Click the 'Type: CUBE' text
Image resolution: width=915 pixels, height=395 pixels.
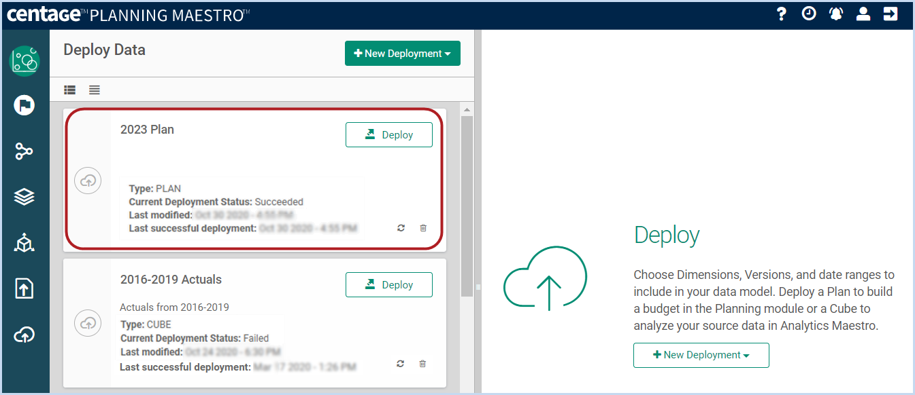coord(147,325)
